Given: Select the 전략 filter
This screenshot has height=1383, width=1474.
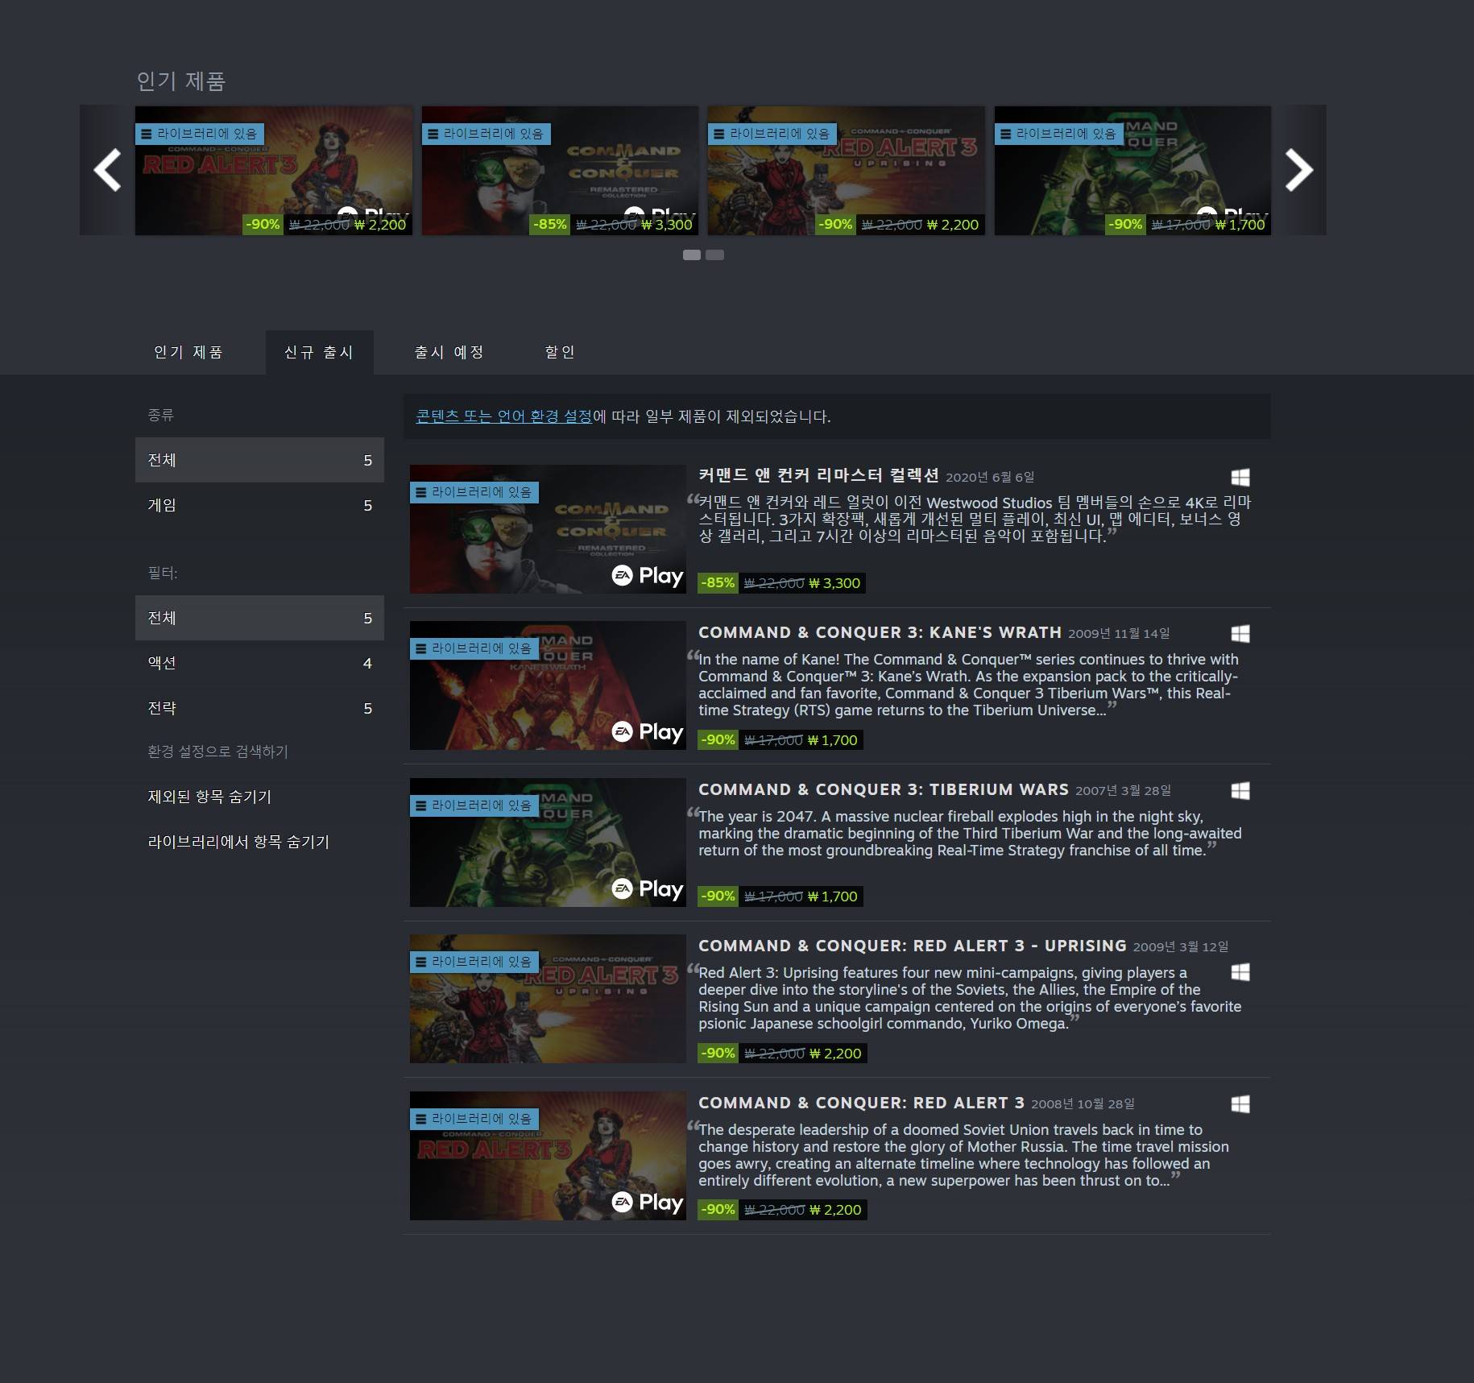Looking at the screenshot, I should pos(259,708).
